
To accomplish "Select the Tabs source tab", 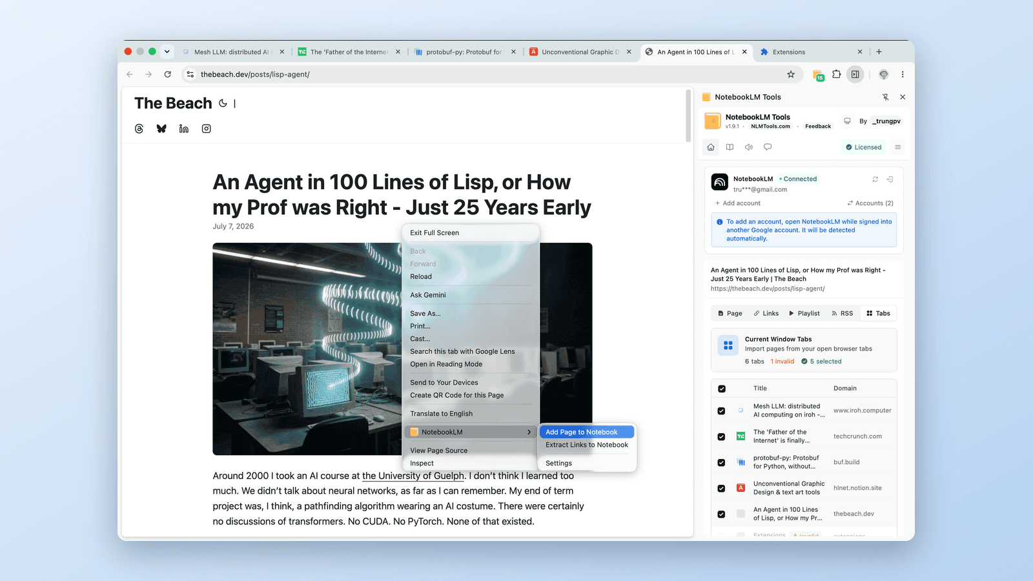I will tap(878, 313).
